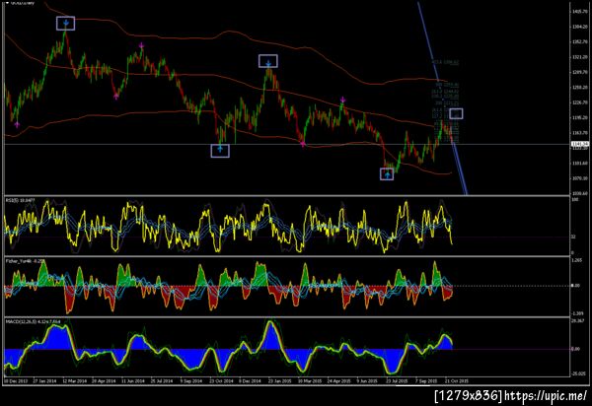This screenshot has width=592, height=406.
Task: Click the 12 Mar 2014 date label
Action: (74, 380)
